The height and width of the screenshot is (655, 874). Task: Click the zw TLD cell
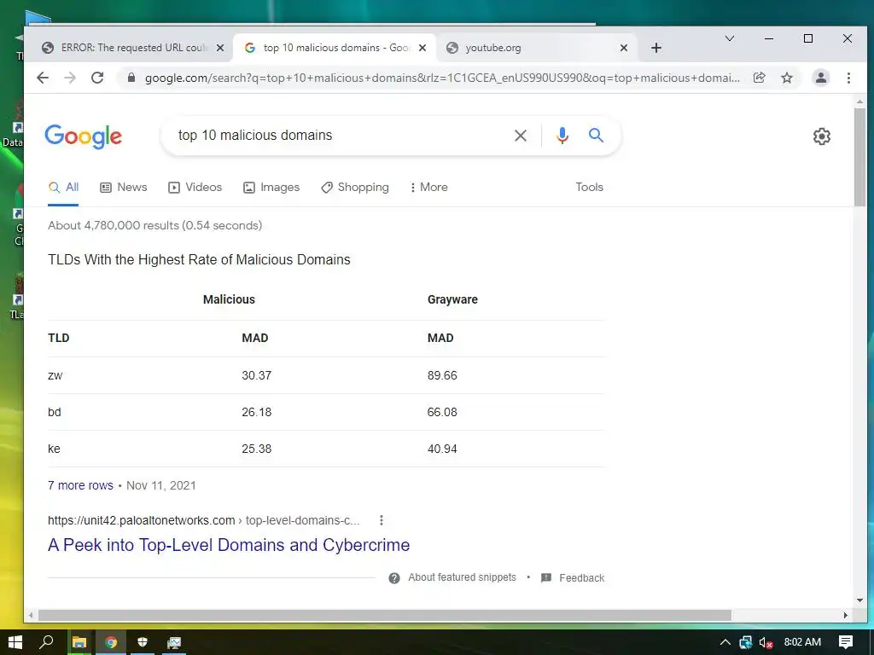[55, 375]
